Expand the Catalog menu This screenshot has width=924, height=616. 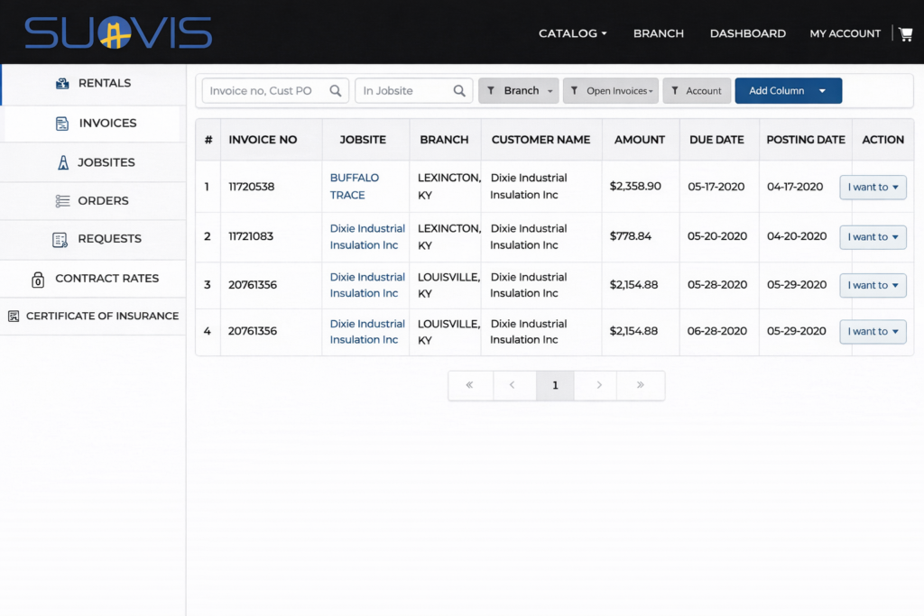point(572,32)
